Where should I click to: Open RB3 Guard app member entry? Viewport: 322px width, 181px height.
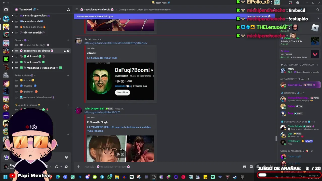(300, 142)
